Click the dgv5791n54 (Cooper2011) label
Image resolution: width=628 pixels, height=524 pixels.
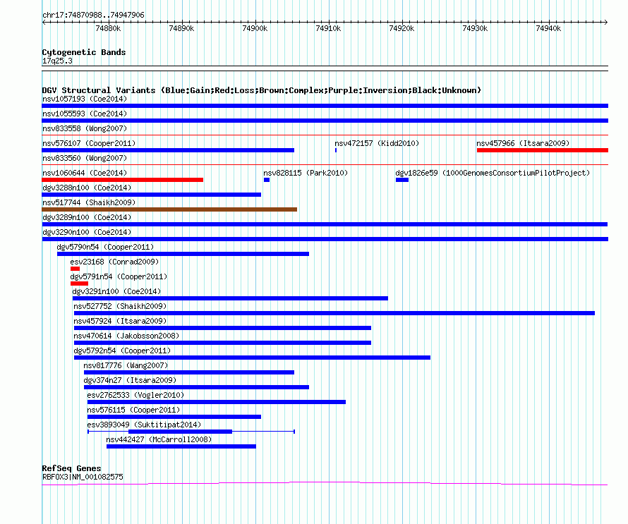point(119,276)
